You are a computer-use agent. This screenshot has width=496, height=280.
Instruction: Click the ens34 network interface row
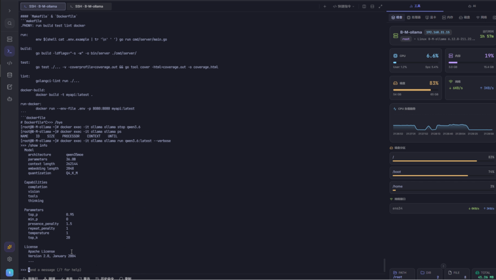click(443, 209)
